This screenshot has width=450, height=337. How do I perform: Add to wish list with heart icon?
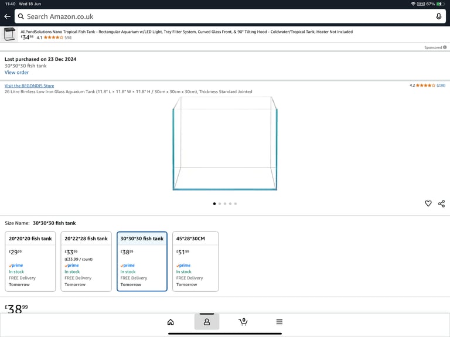428,203
